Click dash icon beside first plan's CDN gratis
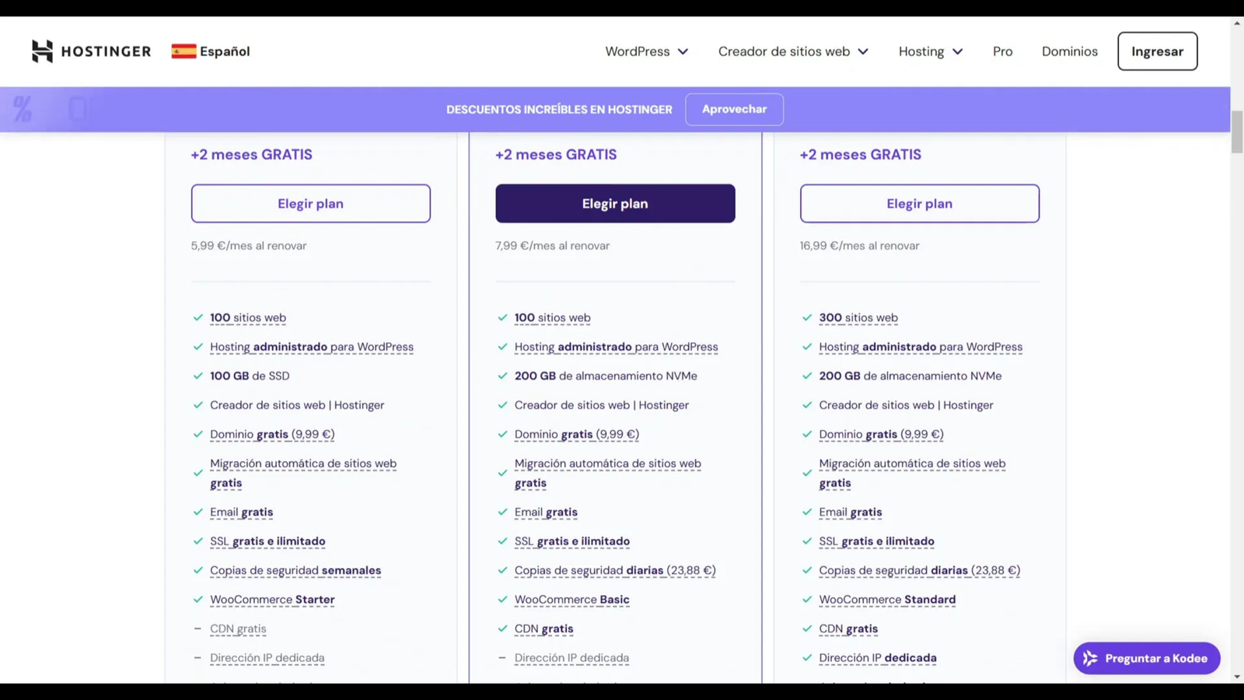The height and width of the screenshot is (700, 1244). (x=197, y=629)
